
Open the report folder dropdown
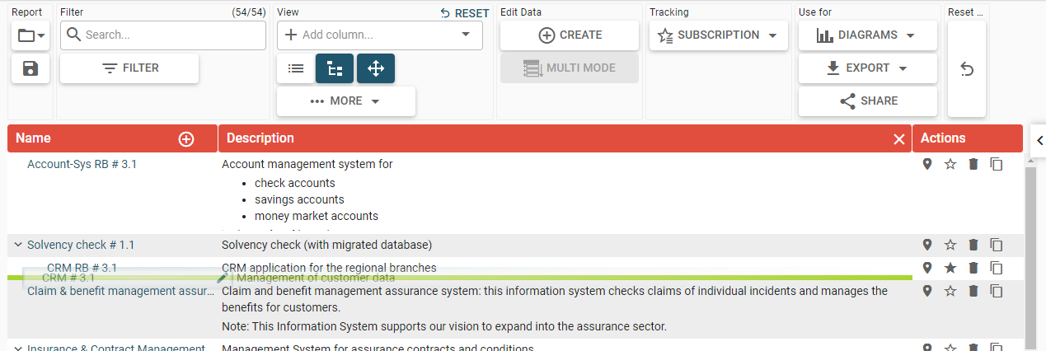[x=30, y=35]
